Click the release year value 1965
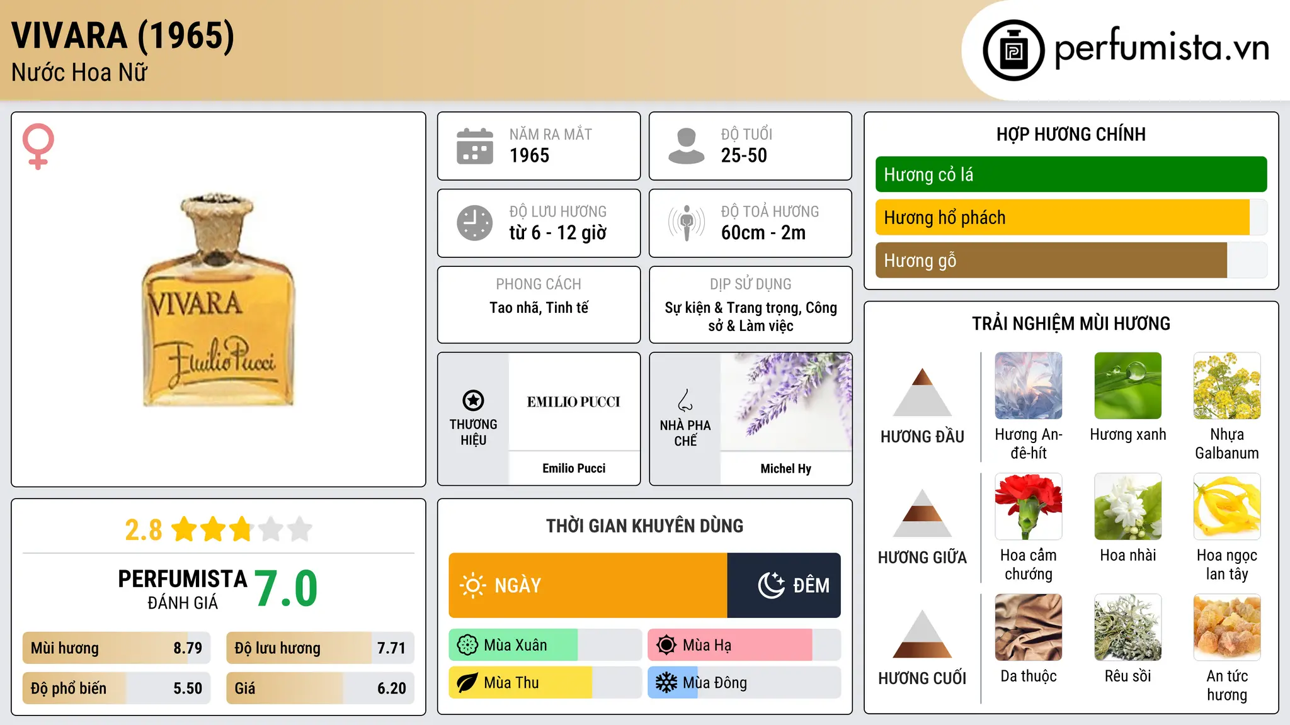The width and height of the screenshot is (1290, 725). (529, 155)
